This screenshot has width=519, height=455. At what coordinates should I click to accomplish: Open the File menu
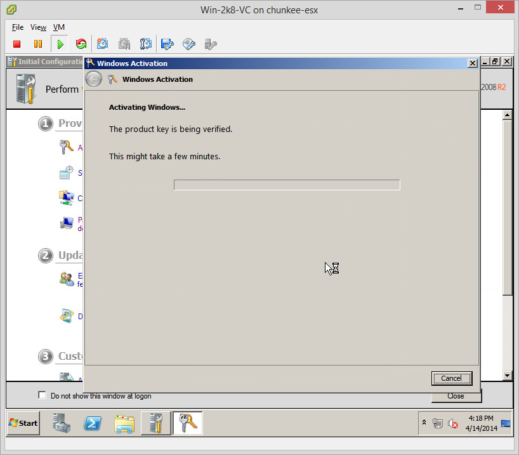18,27
